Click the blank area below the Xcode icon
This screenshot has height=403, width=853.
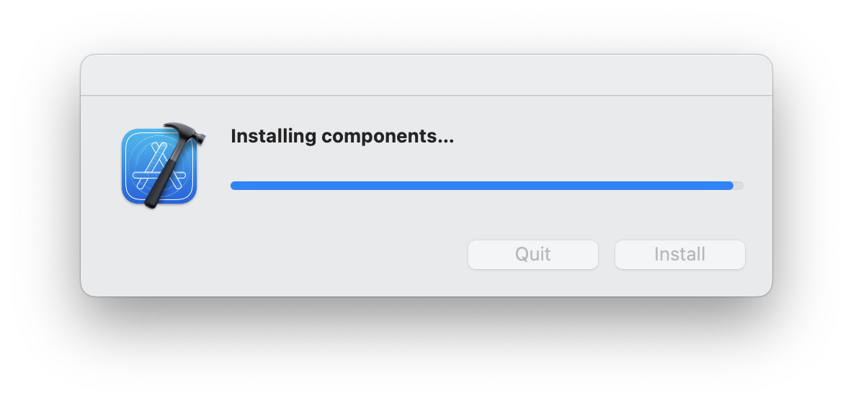(x=158, y=250)
